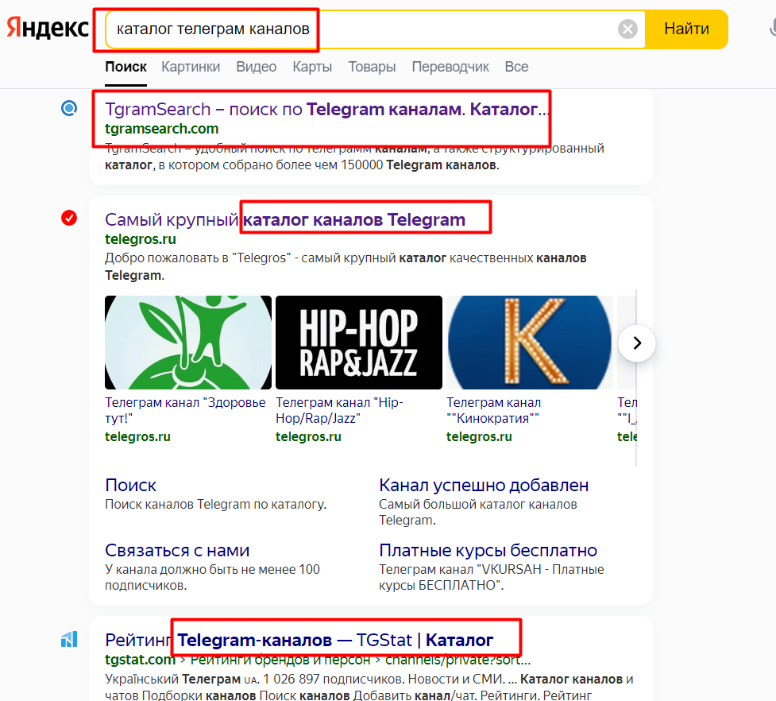
Task: Open the Видео tab
Action: pos(256,67)
